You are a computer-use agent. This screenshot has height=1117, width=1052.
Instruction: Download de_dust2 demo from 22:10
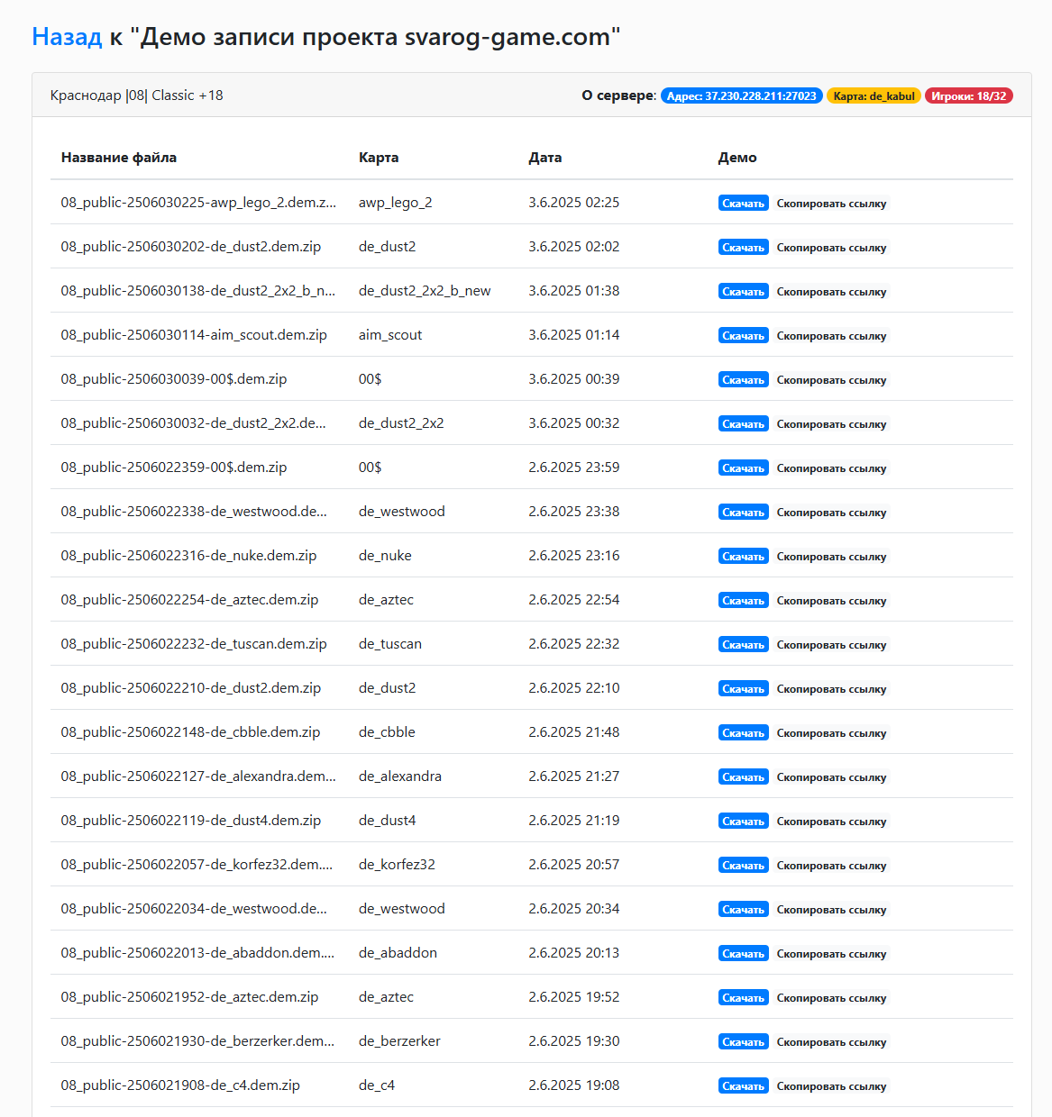pos(744,688)
